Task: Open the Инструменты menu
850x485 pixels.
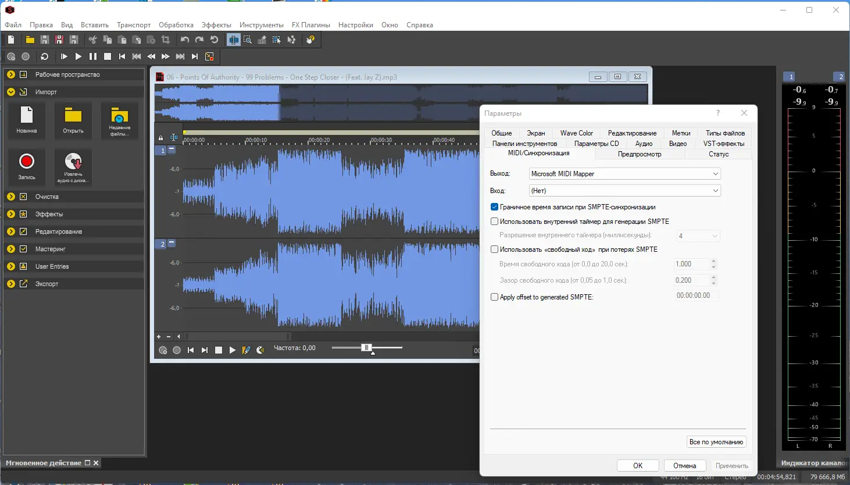Action: click(x=261, y=25)
